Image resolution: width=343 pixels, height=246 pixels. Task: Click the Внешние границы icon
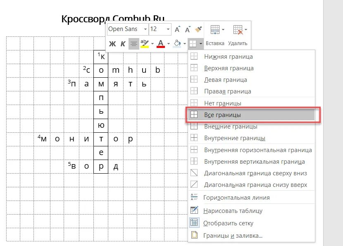click(x=194, y=126)
